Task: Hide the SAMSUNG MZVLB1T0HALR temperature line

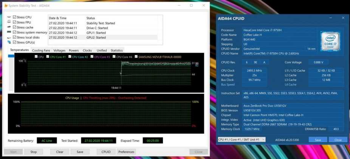Action: point(136,57)
